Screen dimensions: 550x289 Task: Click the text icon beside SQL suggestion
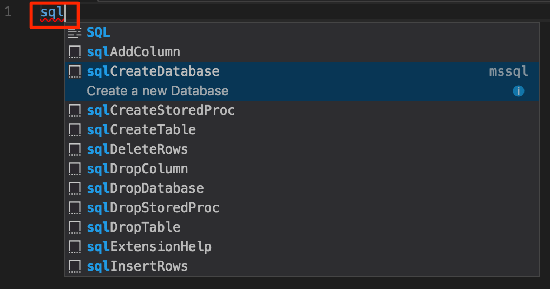75,33
